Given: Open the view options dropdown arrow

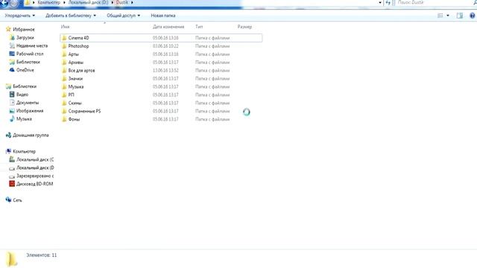Looking at the screenshot, I should pyautogui.click(x=448, y=16).
